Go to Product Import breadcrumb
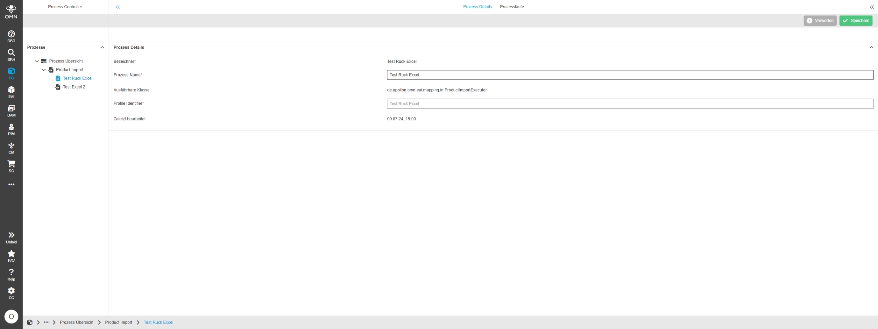The width and height of the screenshot is (878, 329). click(x=119, y=322)
